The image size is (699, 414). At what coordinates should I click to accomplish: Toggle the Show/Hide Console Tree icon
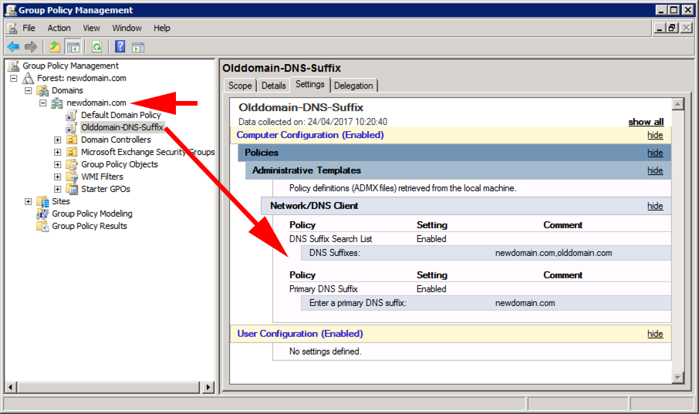73,46
